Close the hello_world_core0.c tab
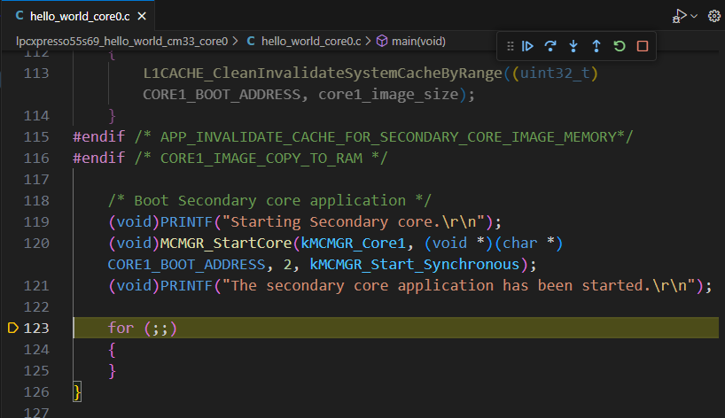The height and width of the screenshot is (418, 725). tap(142, 16)
